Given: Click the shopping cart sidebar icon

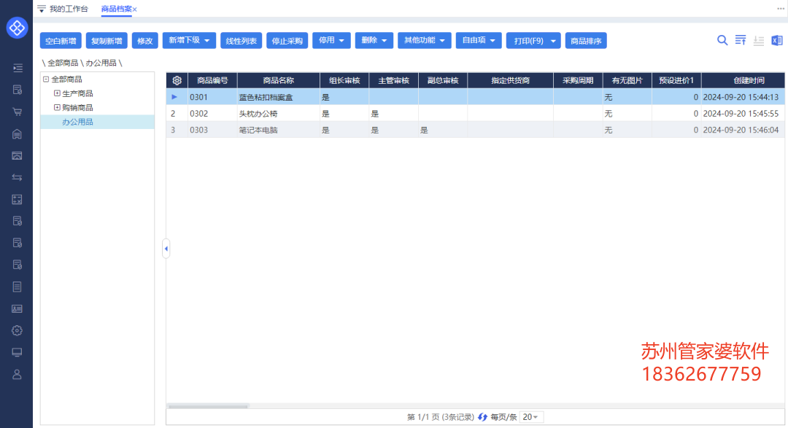Looking at the screenshot, I should tap(17, 112).
